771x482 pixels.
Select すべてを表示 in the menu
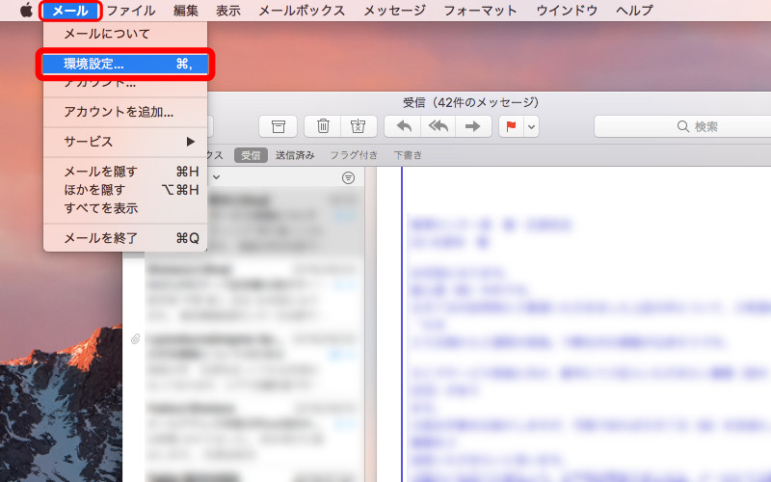(125, 208)
